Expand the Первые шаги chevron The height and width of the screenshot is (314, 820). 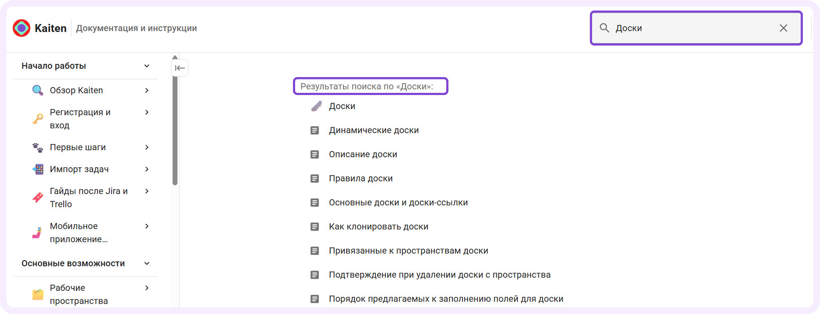(147, 147)
